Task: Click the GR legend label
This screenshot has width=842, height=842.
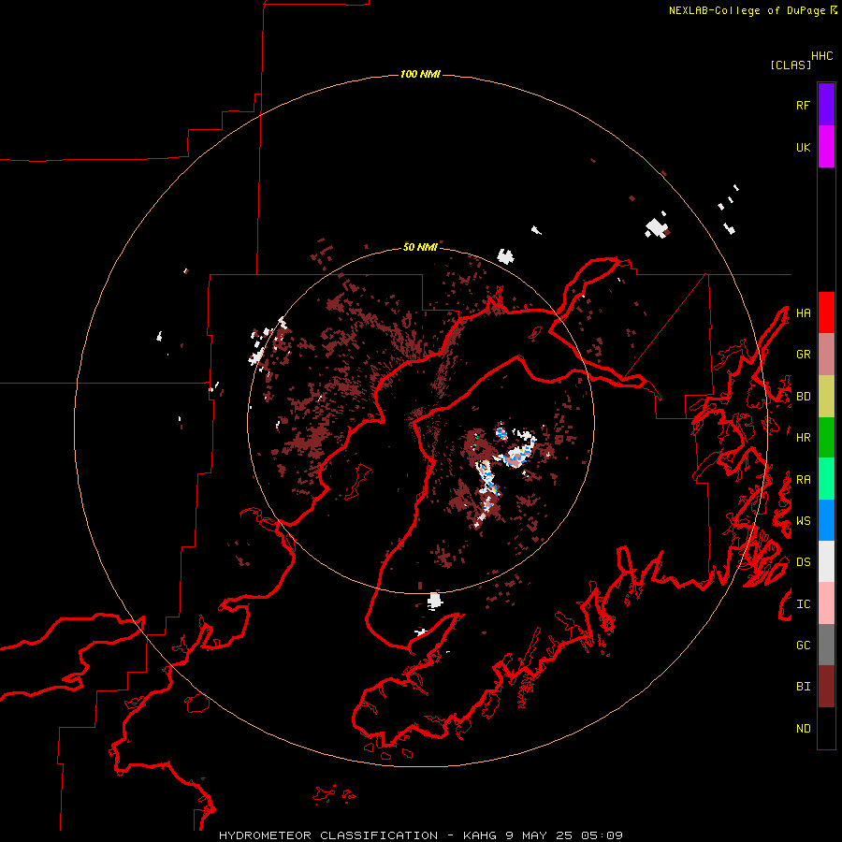Action: click(803, 355)
